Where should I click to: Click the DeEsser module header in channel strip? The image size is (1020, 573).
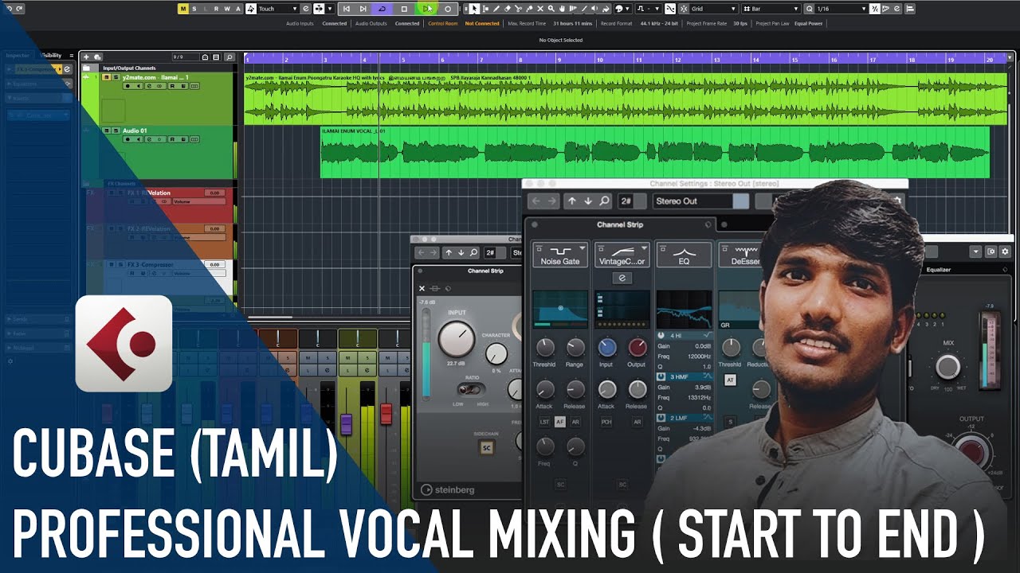(x=739, y=255)
